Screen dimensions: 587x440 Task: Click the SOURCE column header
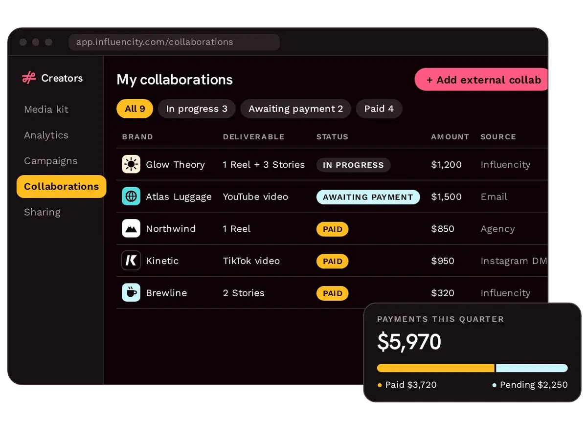tap(498, 137)
